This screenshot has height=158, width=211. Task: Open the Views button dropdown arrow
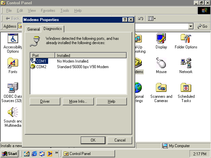155,18
